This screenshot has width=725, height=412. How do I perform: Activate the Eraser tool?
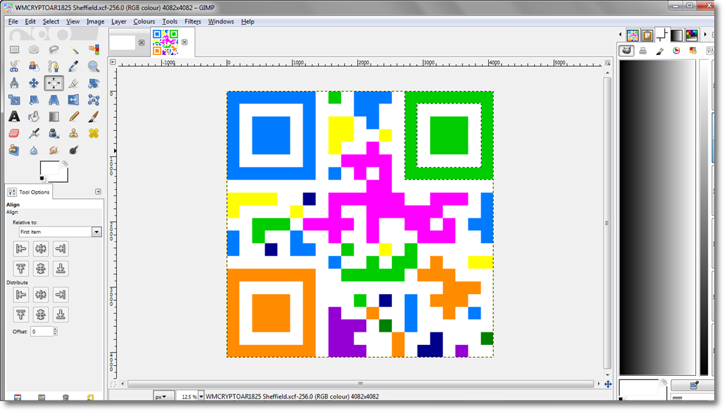[x=14, y=133]
